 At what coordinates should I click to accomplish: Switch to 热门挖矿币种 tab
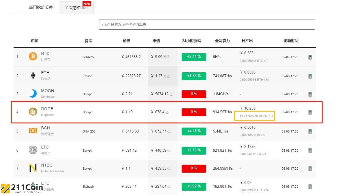41,7
